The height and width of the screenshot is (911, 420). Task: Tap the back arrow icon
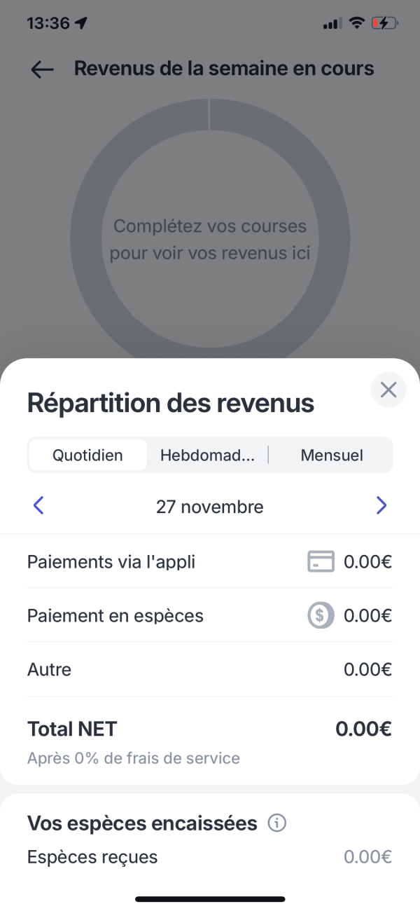pyautogui.click(x=43, y=69)
